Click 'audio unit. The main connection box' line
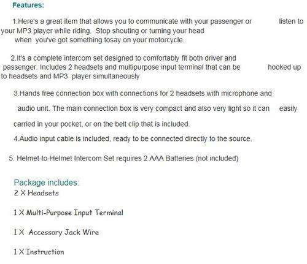This screenshot has width=307, height=264. 143,108
